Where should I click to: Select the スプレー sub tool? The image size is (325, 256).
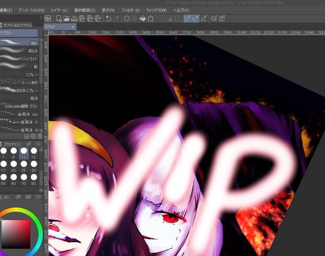(19, 75)
